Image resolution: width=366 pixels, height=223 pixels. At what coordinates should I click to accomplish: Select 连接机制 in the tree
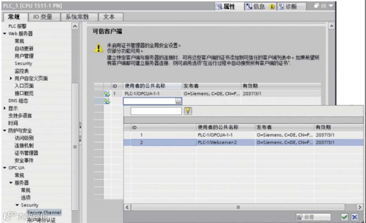click(24, 145)
